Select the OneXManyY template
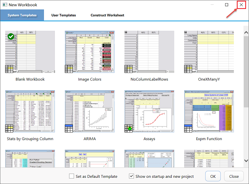Image resolution: width=249 pixels, height=184 pixels. [209, 52]
